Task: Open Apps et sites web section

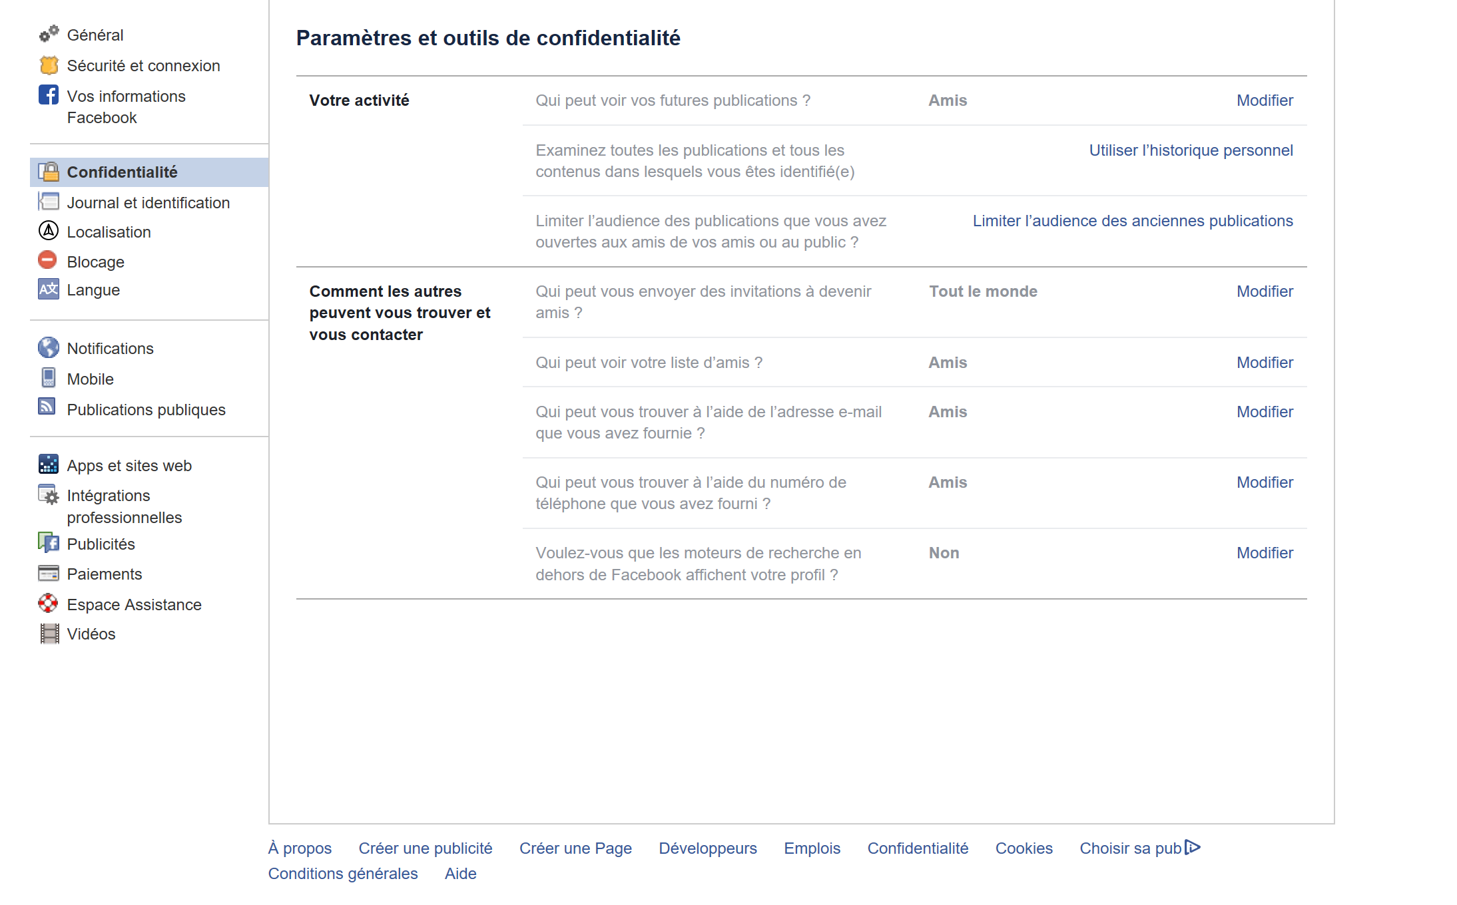Action: coord(129,466)
